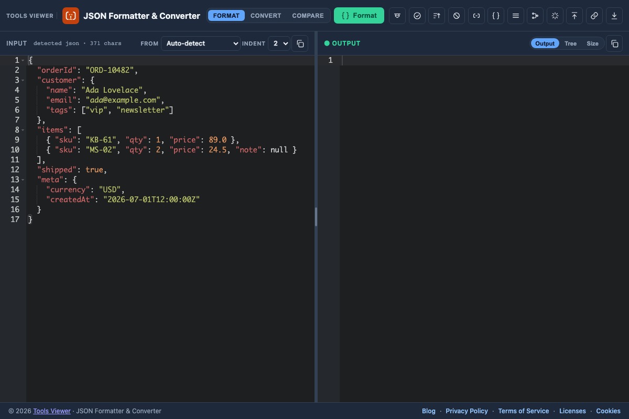The image size is (629, 419).
Task: Collapse the "customer" object fold arrow on line 3
Action: click(23, 80)
